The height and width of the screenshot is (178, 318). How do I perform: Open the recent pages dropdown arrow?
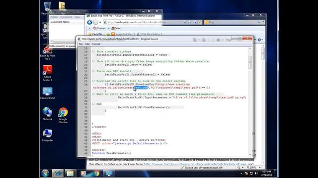[x=100, y=22]
